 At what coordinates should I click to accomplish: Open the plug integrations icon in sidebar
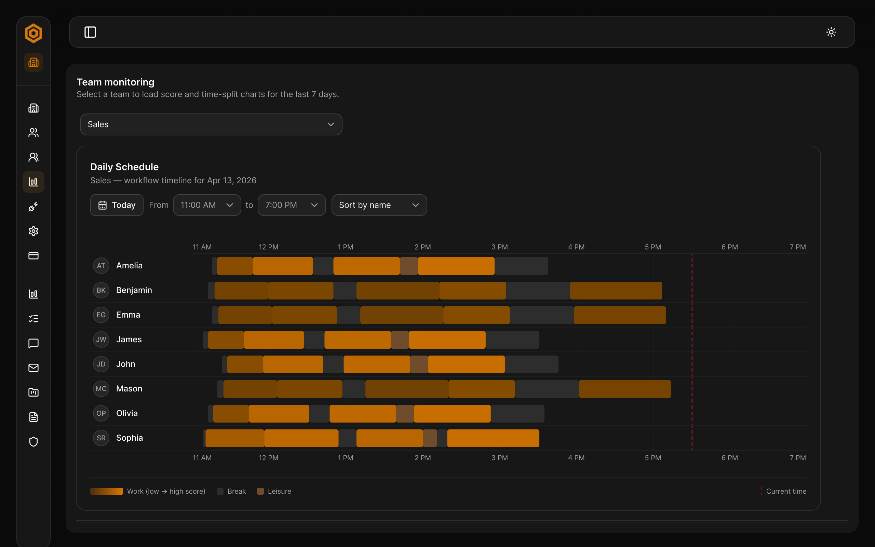(x=33, y=206)
